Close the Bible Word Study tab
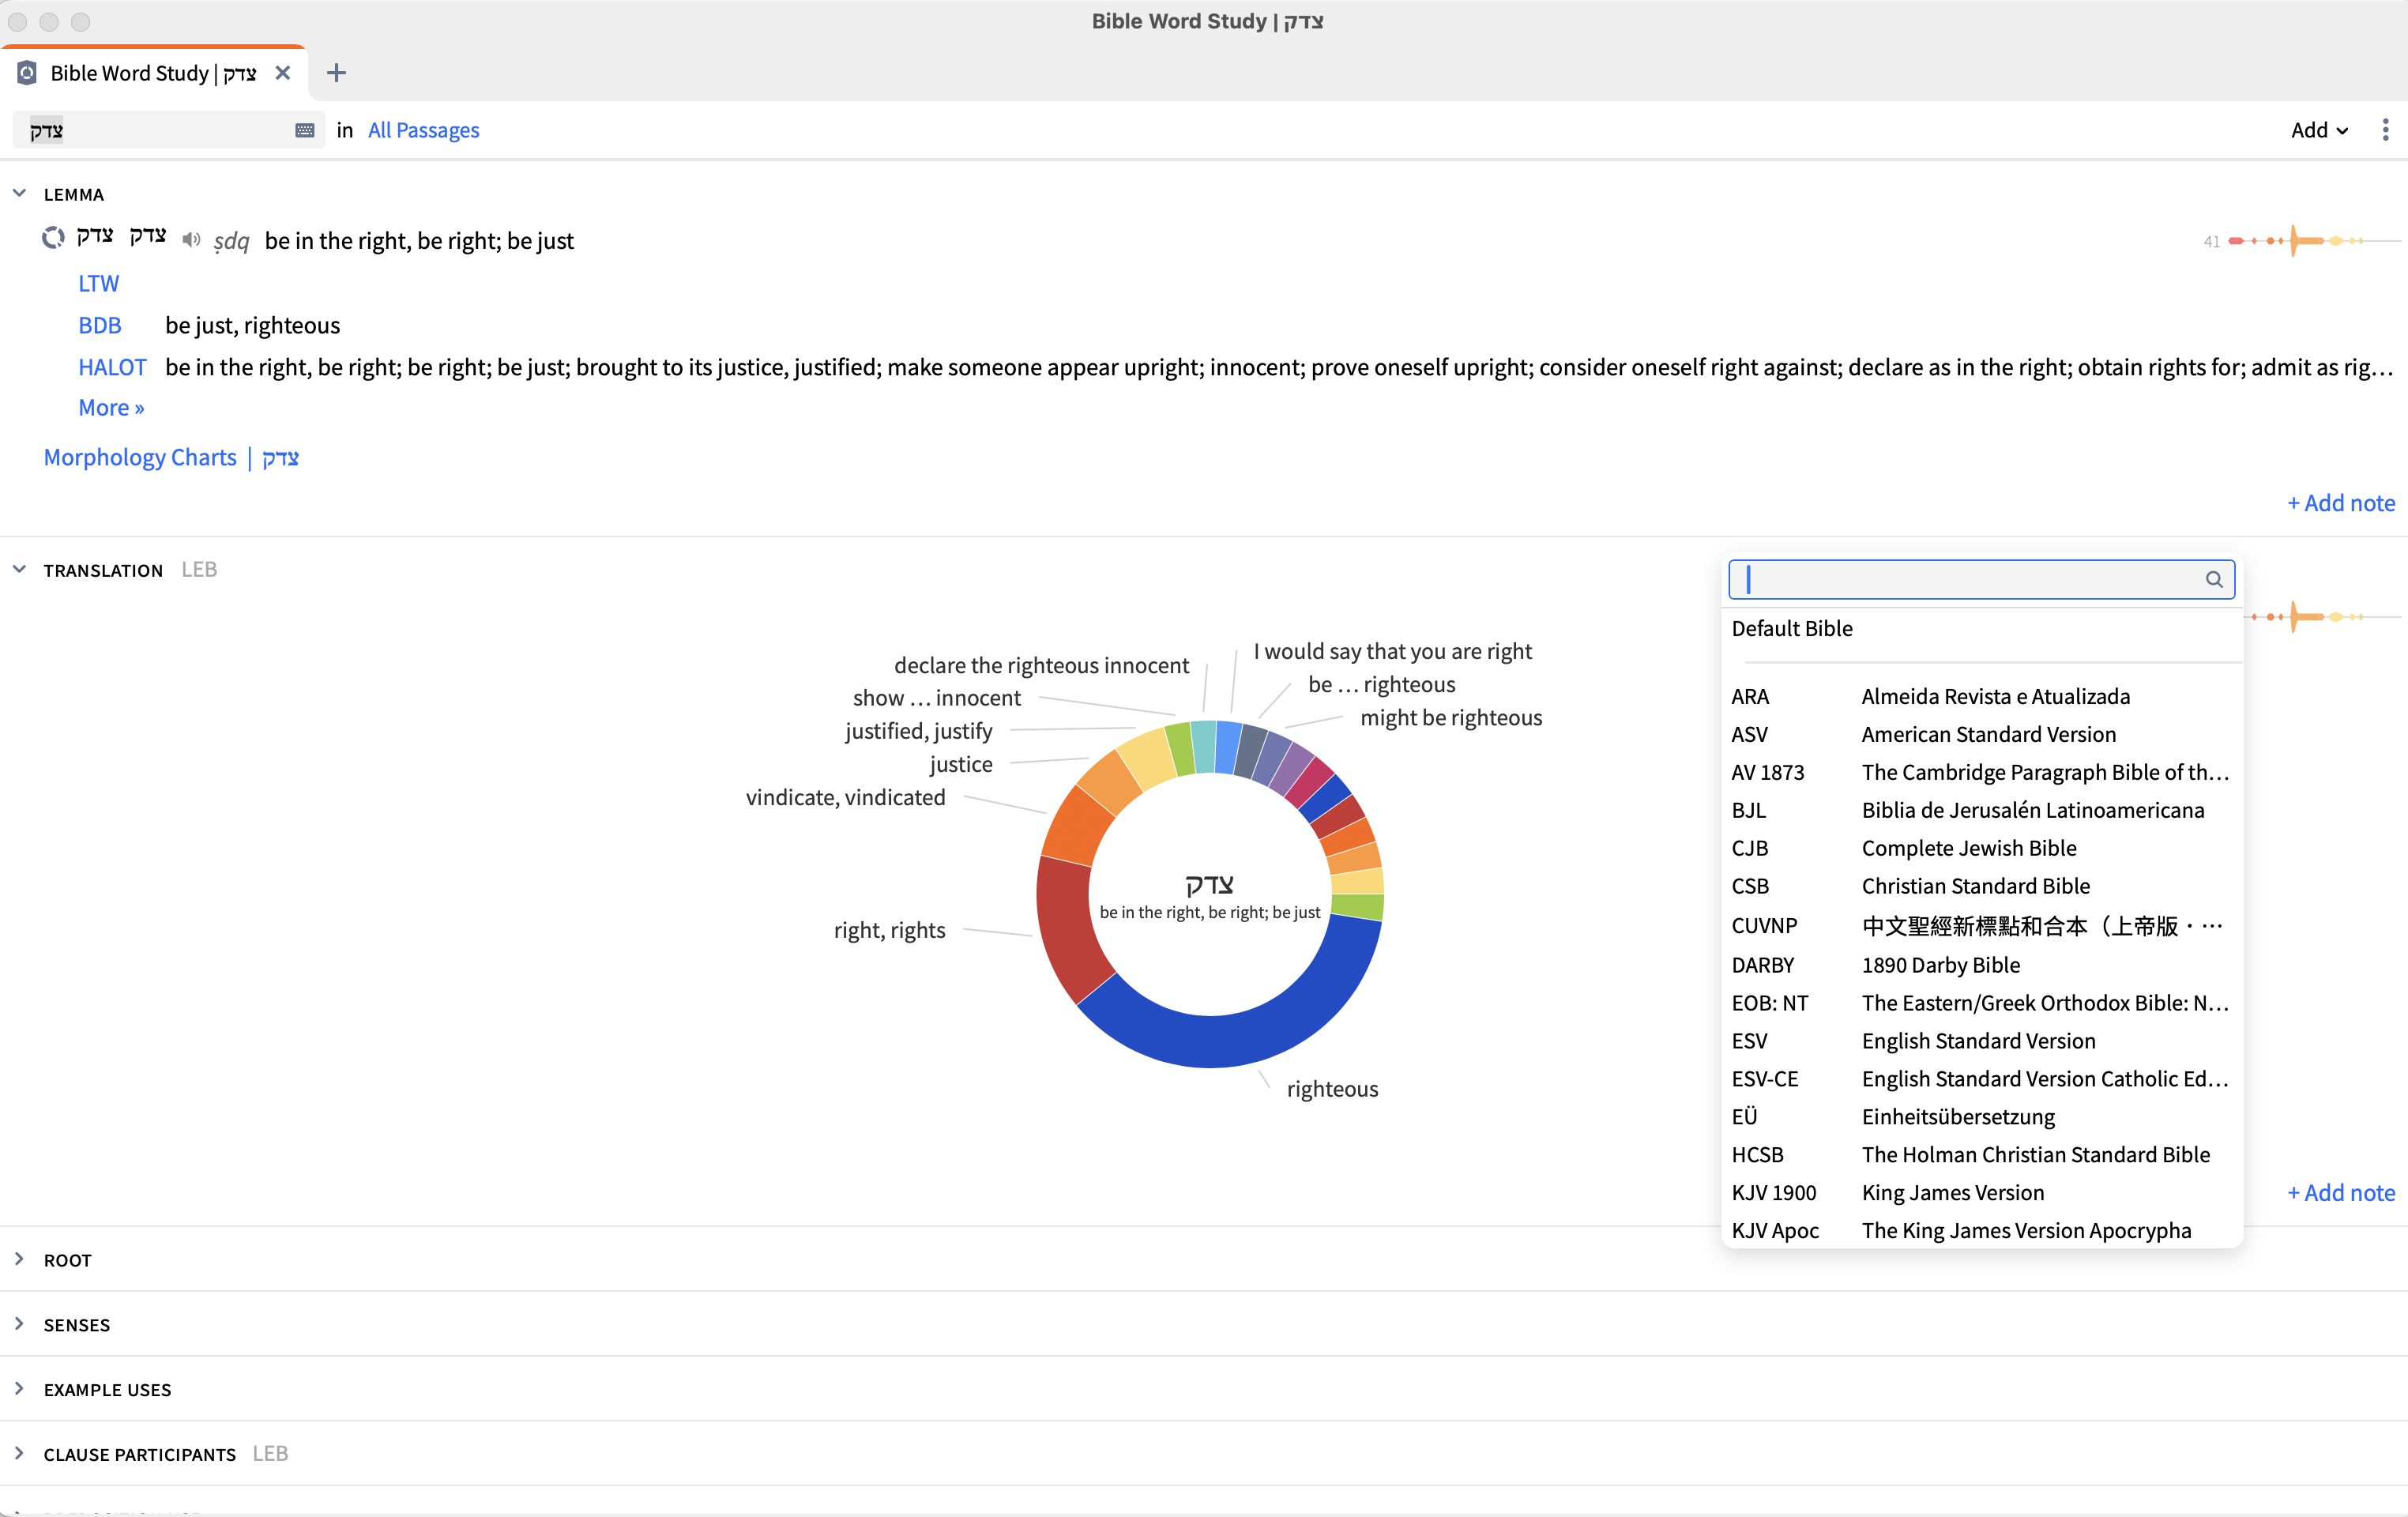Image resolution: width=2408 pixels, height=1517 pixels. (x=283, y=73)
